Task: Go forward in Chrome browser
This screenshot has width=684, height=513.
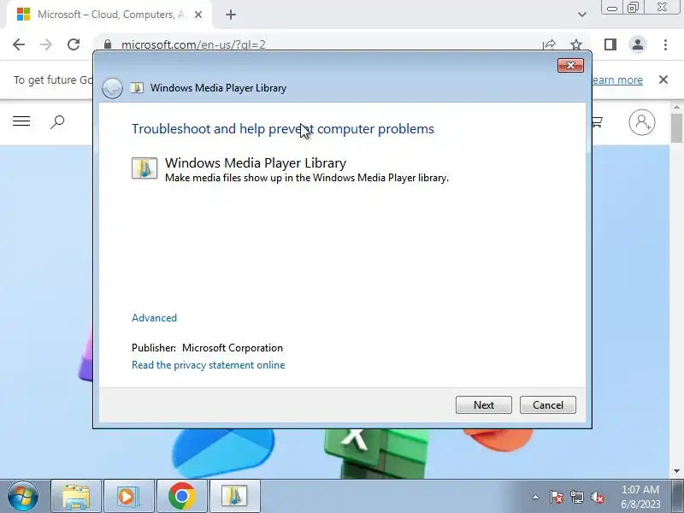Action: tap(46, 44)
